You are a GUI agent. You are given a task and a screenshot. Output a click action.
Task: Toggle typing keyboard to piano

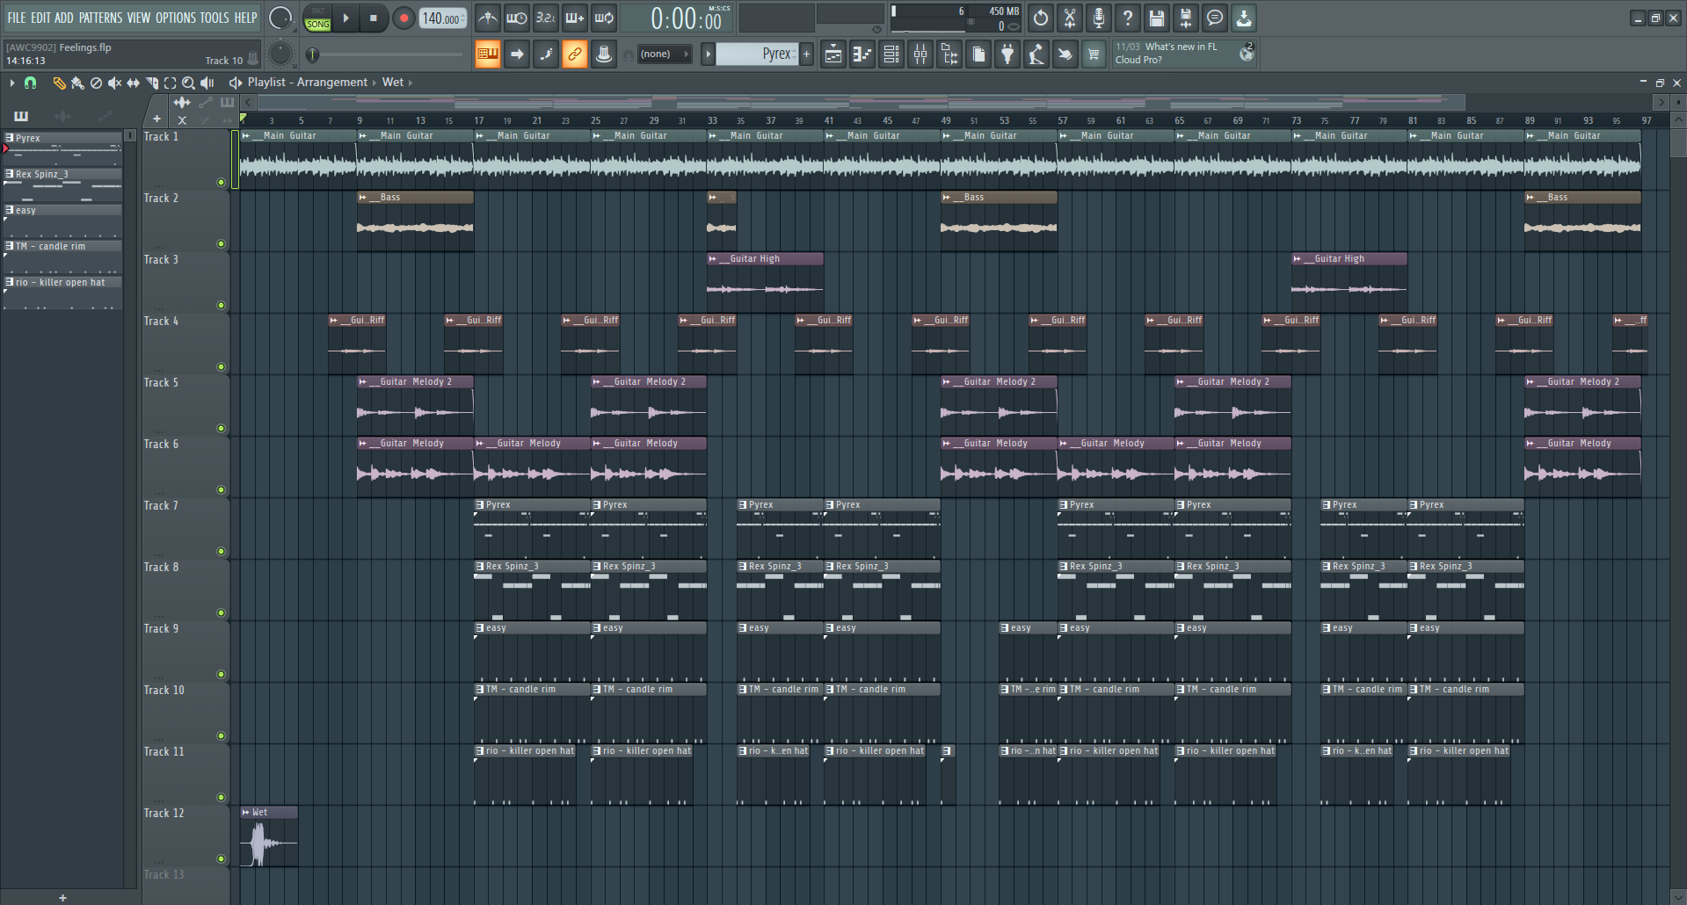488,54
